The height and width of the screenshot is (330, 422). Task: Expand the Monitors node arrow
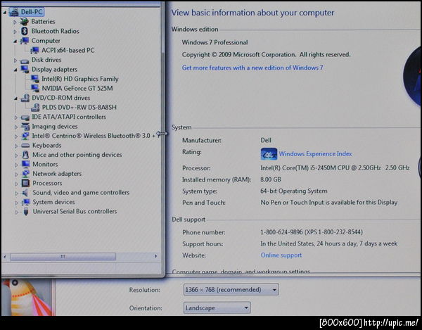click(x=16, y=165)
